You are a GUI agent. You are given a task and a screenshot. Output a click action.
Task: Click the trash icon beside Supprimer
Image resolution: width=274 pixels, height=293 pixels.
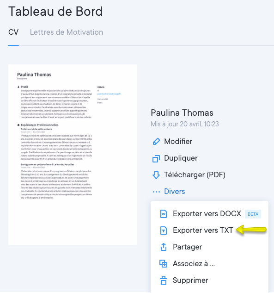[x=164, y=281]
